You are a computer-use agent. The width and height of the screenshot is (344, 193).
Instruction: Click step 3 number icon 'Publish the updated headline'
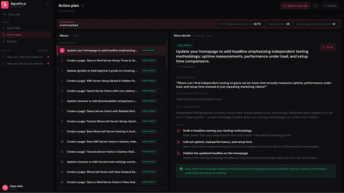(178, 153)
